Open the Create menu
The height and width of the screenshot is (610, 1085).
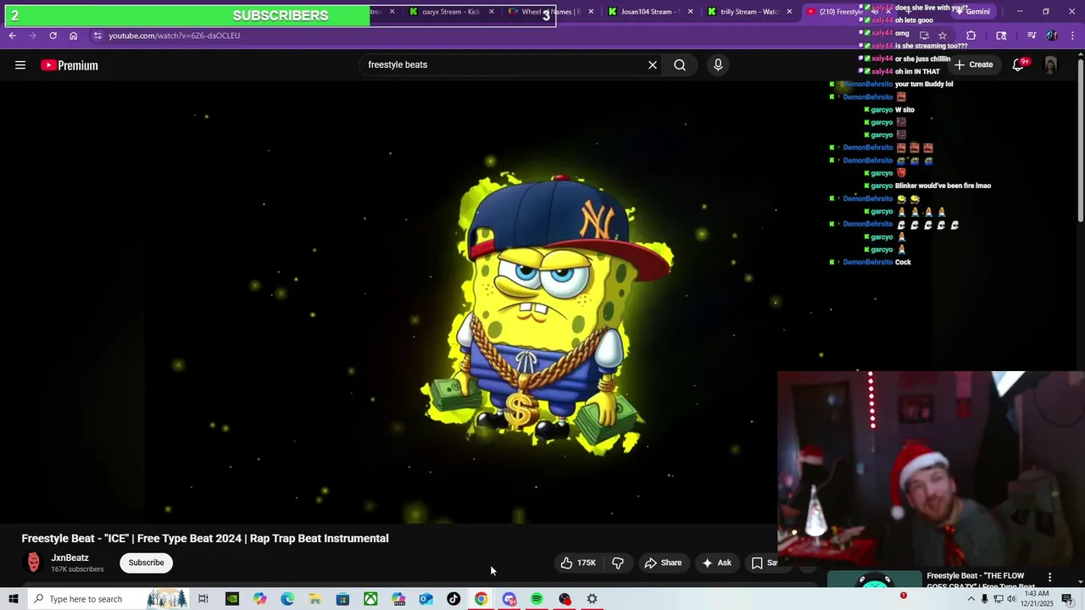(974, 64)
